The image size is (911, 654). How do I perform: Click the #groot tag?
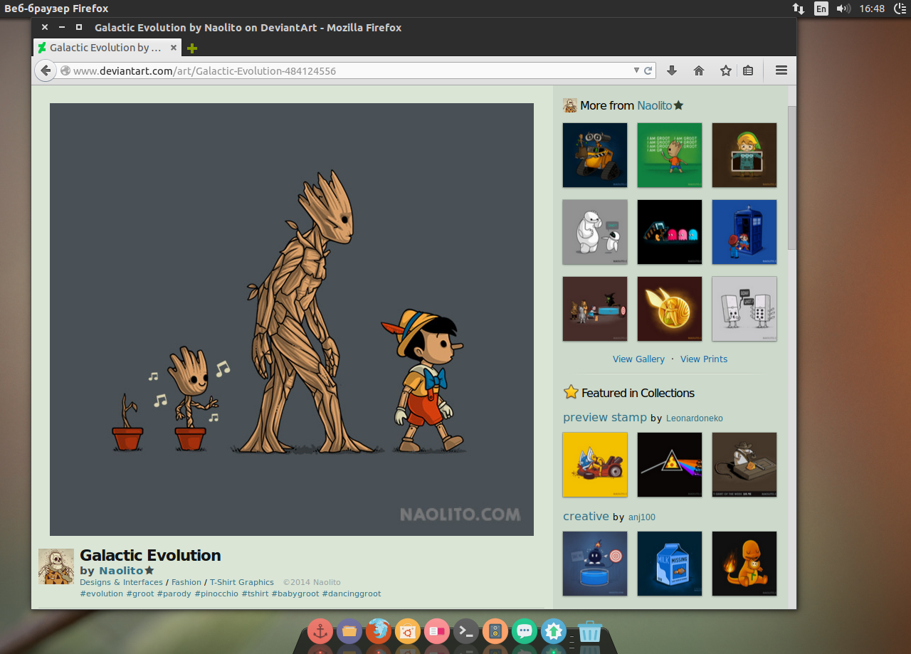click(140, 594)
